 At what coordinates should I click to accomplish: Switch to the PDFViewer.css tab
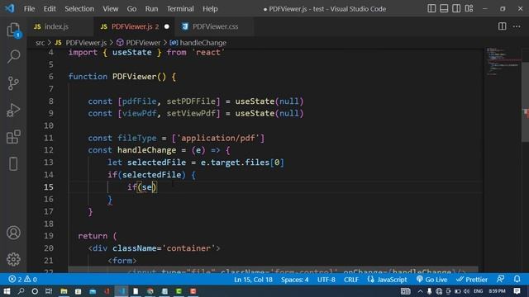[x=214, y=26]
